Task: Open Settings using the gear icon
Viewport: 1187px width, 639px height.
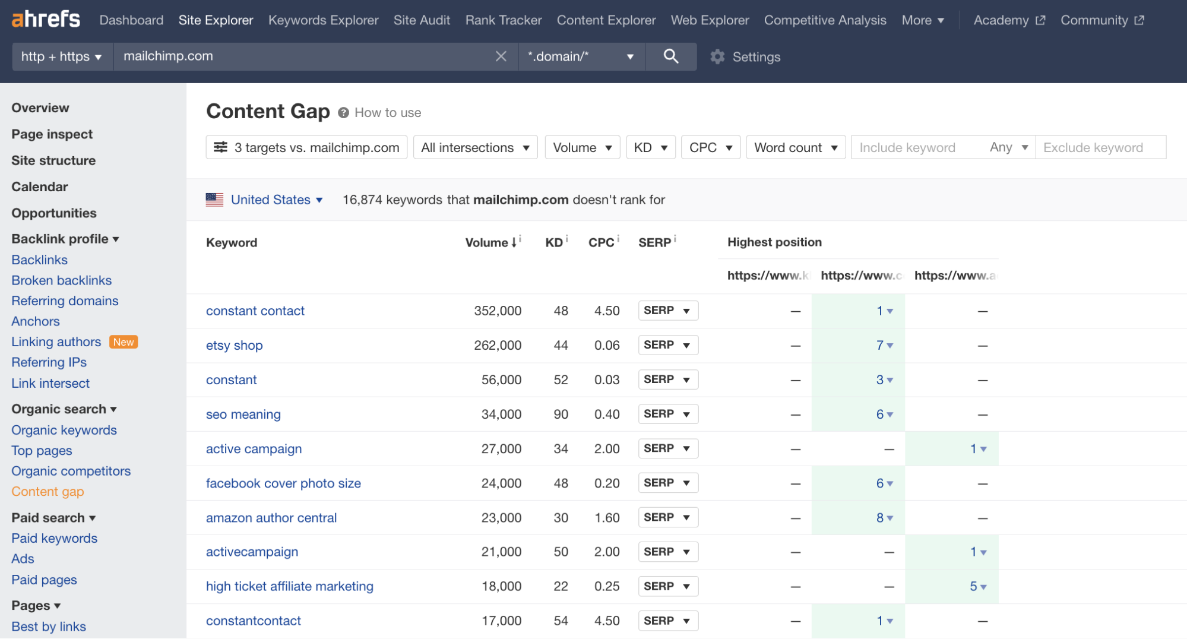Action: pyautogui.click(x=717, y=56)
